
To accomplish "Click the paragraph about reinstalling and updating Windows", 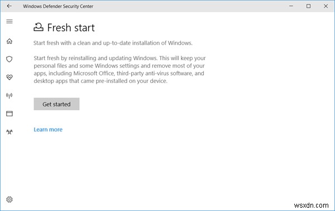I will coord(119,70).
